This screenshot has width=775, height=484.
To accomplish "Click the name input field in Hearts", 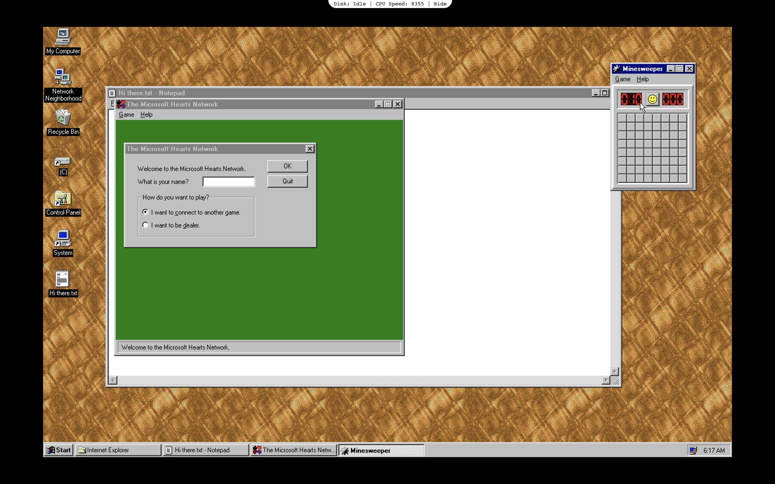I will [228, 181].
